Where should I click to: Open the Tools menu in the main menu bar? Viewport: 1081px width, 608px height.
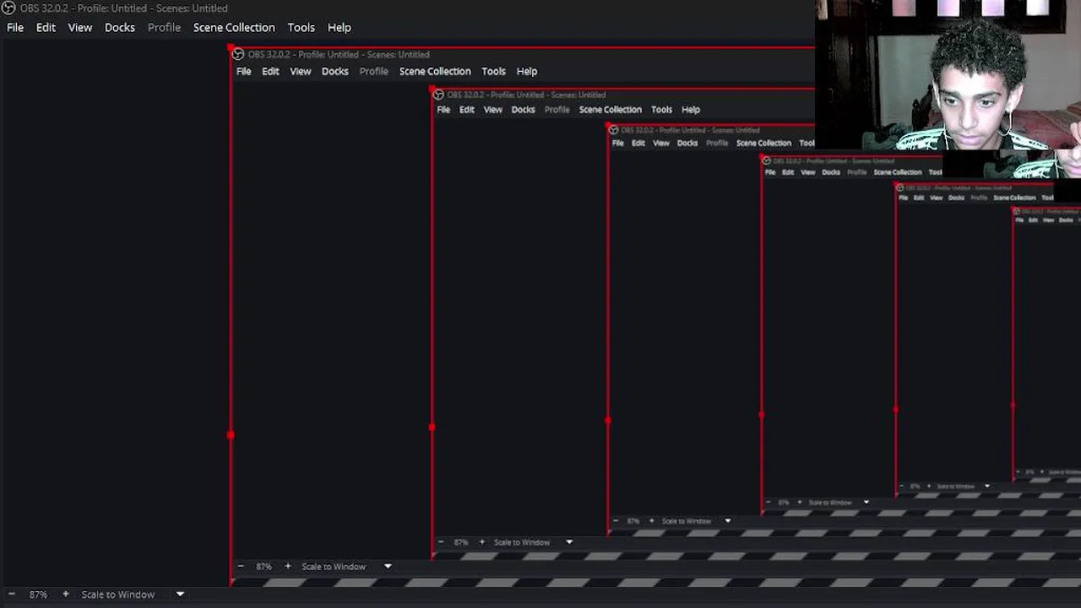click(x=301, y=27)
